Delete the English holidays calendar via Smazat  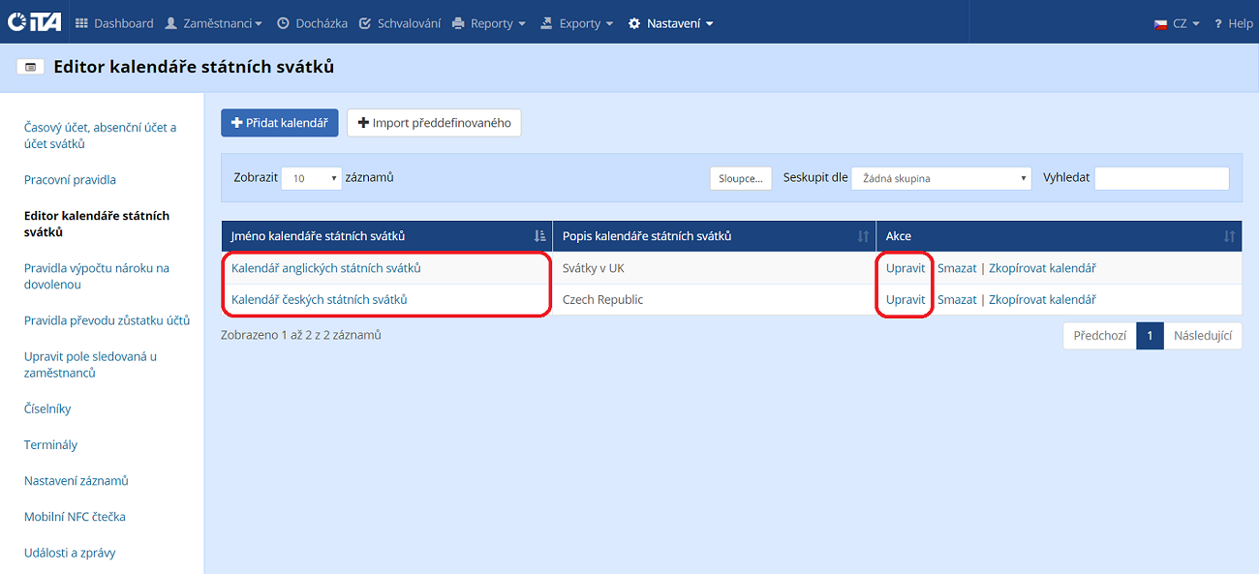coord(957,268)
